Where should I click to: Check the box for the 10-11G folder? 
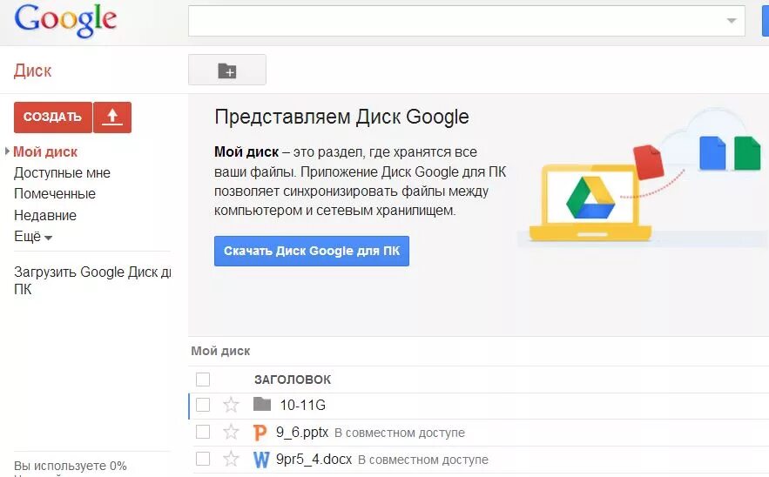pyautogui.click(x=203, y=405)
